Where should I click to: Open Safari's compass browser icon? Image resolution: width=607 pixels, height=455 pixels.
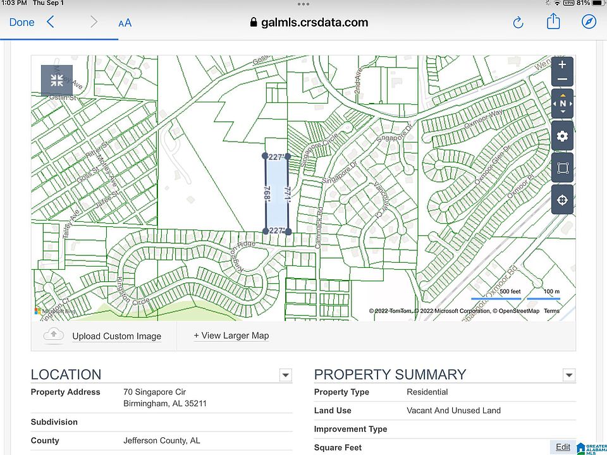click(589, 21)
